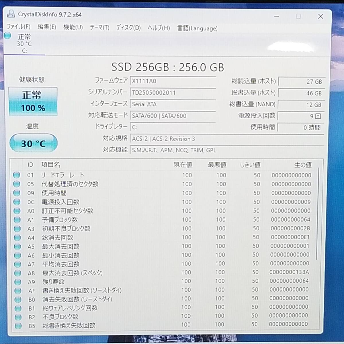344x344 pixels.
Task: Click status orb for ID B5 row
Action: tap(18, 326)
